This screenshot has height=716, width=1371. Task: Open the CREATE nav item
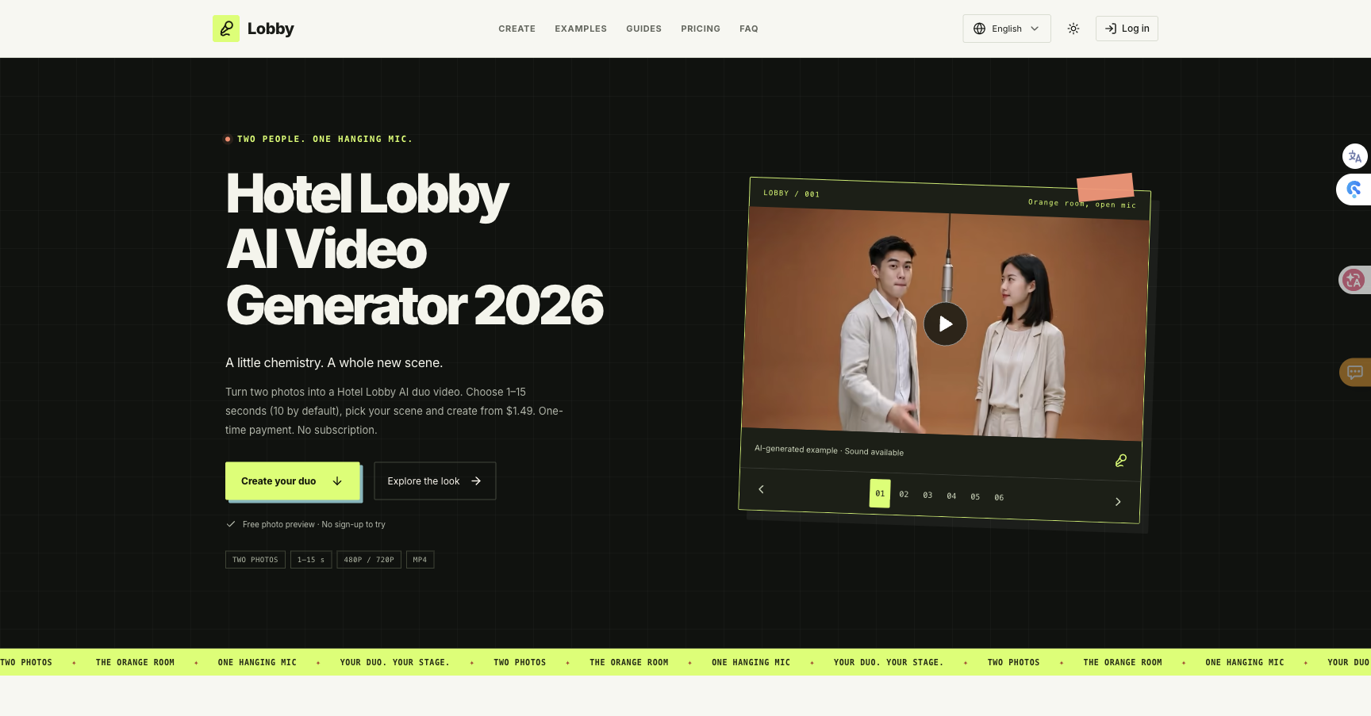coord(517,29)
